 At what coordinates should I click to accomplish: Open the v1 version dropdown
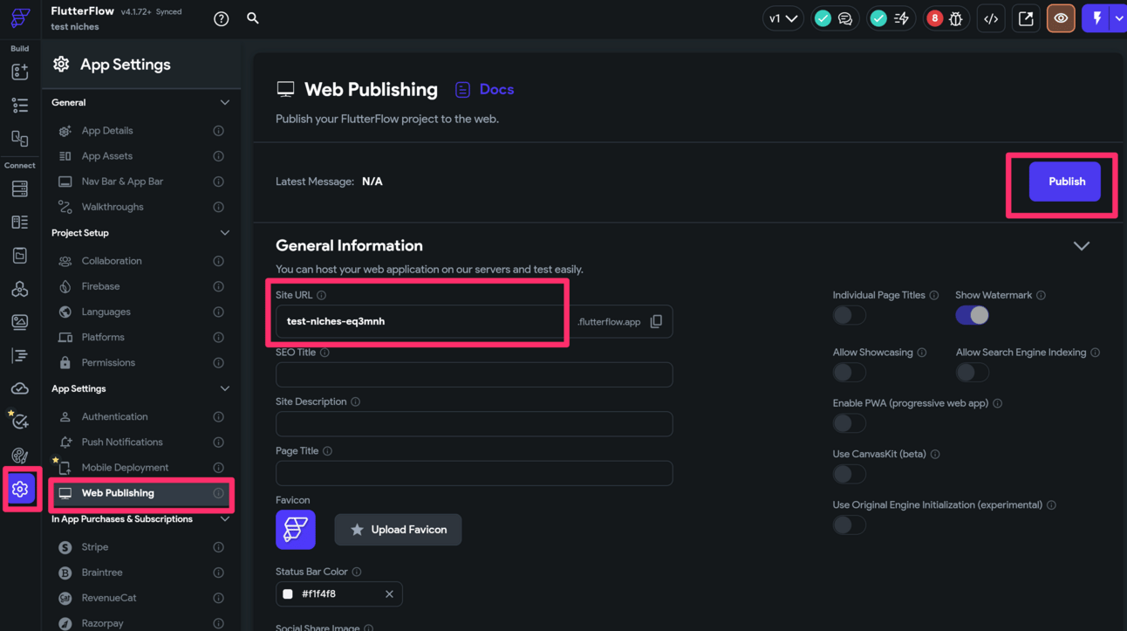point(783,18)
